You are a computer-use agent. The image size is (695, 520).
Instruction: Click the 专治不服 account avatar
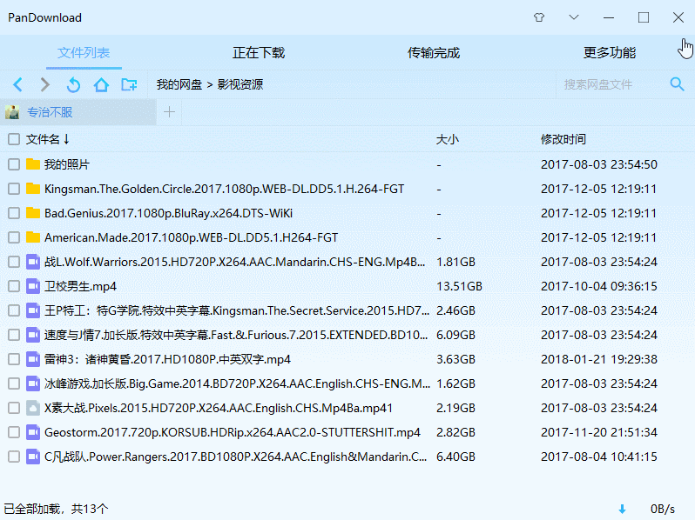click(x=12, y=112)
